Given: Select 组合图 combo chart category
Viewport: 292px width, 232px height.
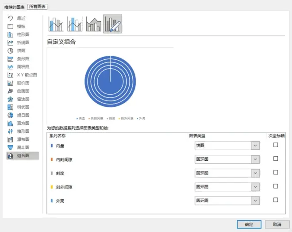Looking at the screenshot, I should pyautogui.click(x=23, y=155).
